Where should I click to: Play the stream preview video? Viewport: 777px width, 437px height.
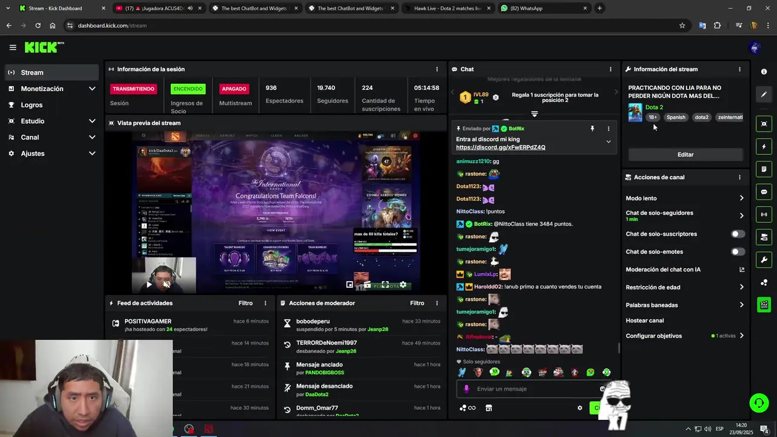[149, 284]
